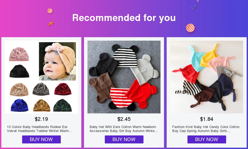248x149 pixels.
Task: Click the black and white striped bear-ear hat
Action: point(125,56)
